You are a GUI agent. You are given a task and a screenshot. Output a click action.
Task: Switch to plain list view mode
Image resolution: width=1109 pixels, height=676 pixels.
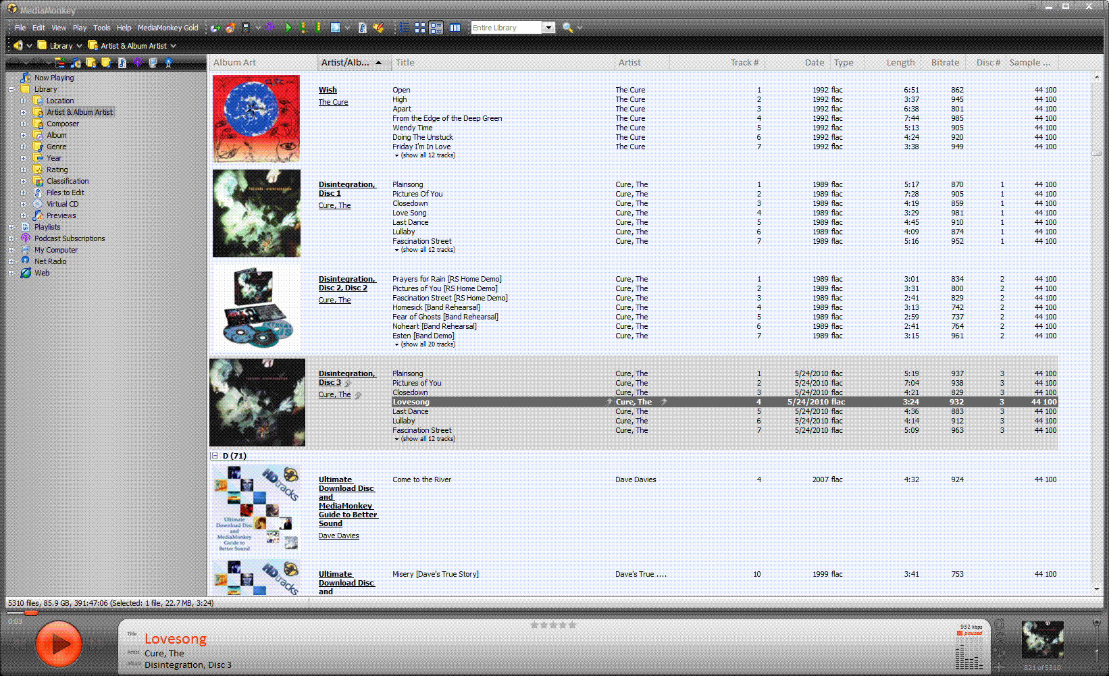404,28
